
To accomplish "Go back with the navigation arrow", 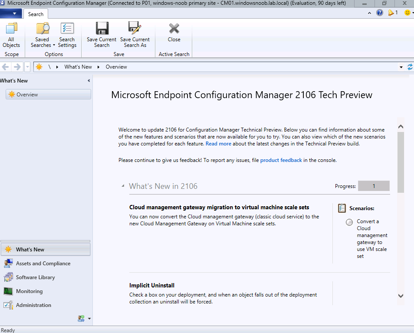I will pos(5,67).
